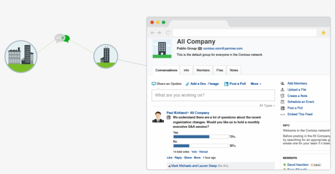Click the Vote link under the poll

[194, 152]
